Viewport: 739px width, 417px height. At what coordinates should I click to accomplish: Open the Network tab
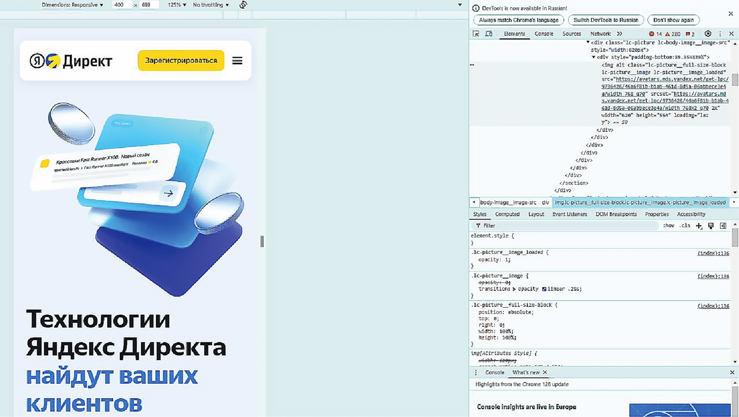[x=600, y=34]
